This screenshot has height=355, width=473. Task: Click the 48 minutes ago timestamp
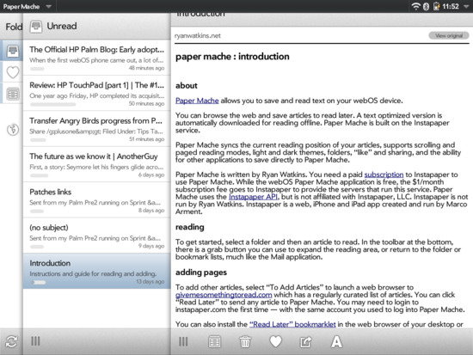click(146, 68)
